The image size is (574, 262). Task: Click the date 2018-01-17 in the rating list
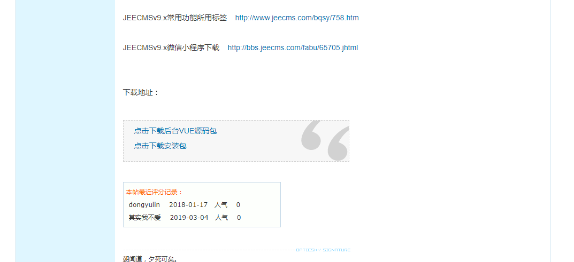pos(188,205)
